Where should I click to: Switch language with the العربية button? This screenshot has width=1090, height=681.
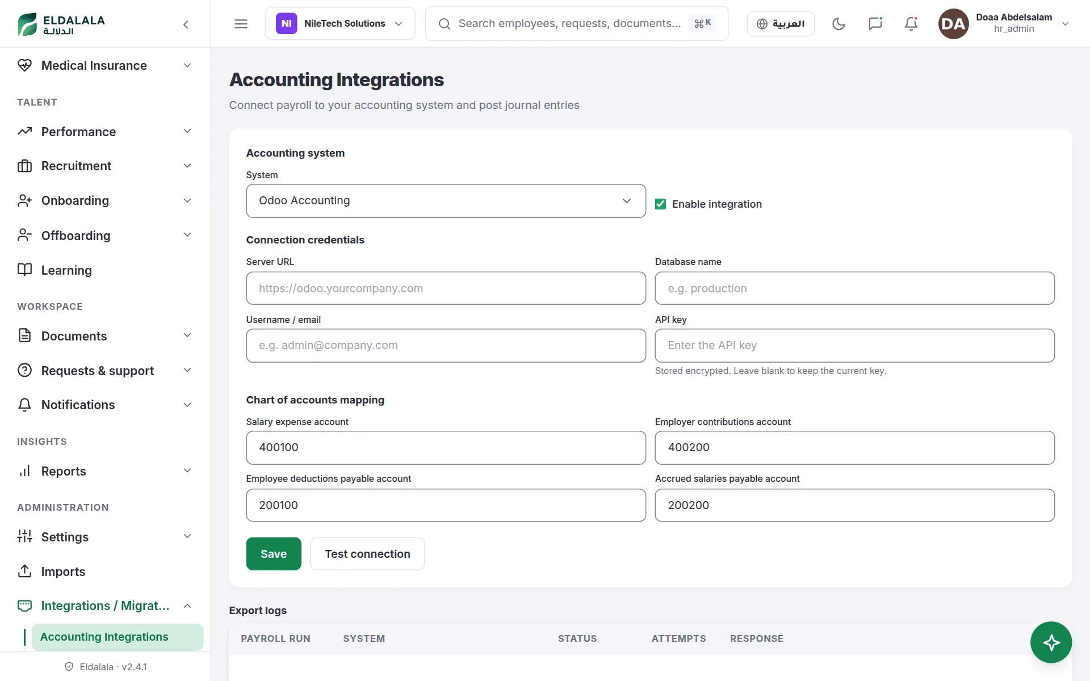coord(781,24)
